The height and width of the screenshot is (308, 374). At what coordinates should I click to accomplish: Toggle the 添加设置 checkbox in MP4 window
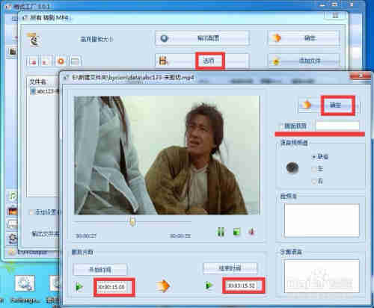pyautogui.click(x=31, y=212)
